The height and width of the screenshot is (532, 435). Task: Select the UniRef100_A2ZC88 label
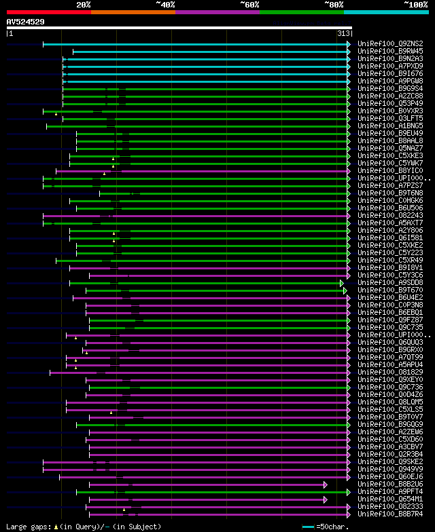[390, 96]
